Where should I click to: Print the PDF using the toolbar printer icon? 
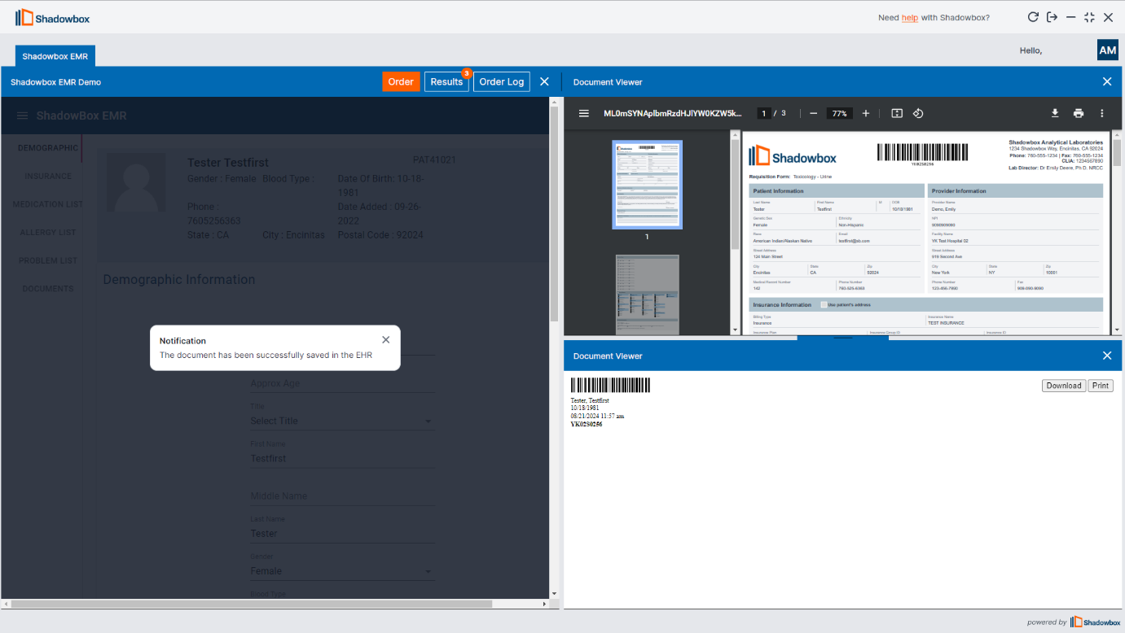click(x=1079, y=113)
